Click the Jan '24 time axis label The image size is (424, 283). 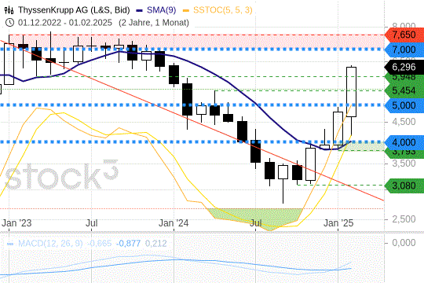[174, 223]
